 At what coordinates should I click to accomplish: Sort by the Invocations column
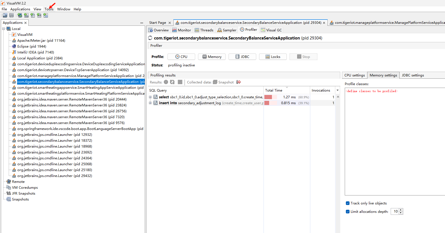323,90
